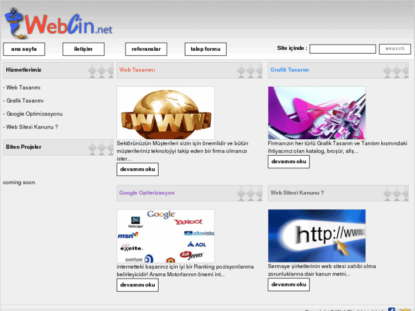Open the golden WWW globe image

tap(166, 113)
